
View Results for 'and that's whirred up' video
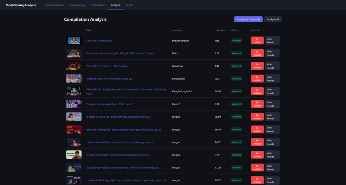pos(272,130)
